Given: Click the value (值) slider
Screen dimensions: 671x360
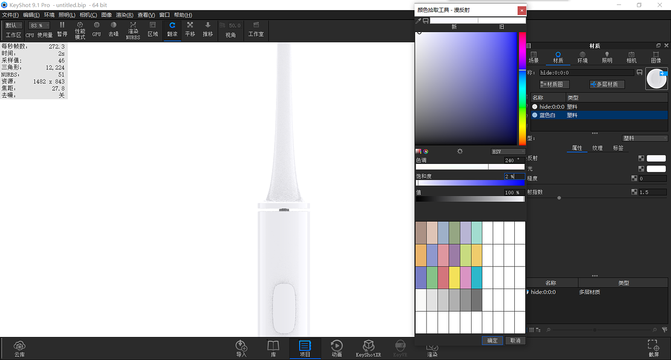Looking at the screenshot, I should (470, 199).
